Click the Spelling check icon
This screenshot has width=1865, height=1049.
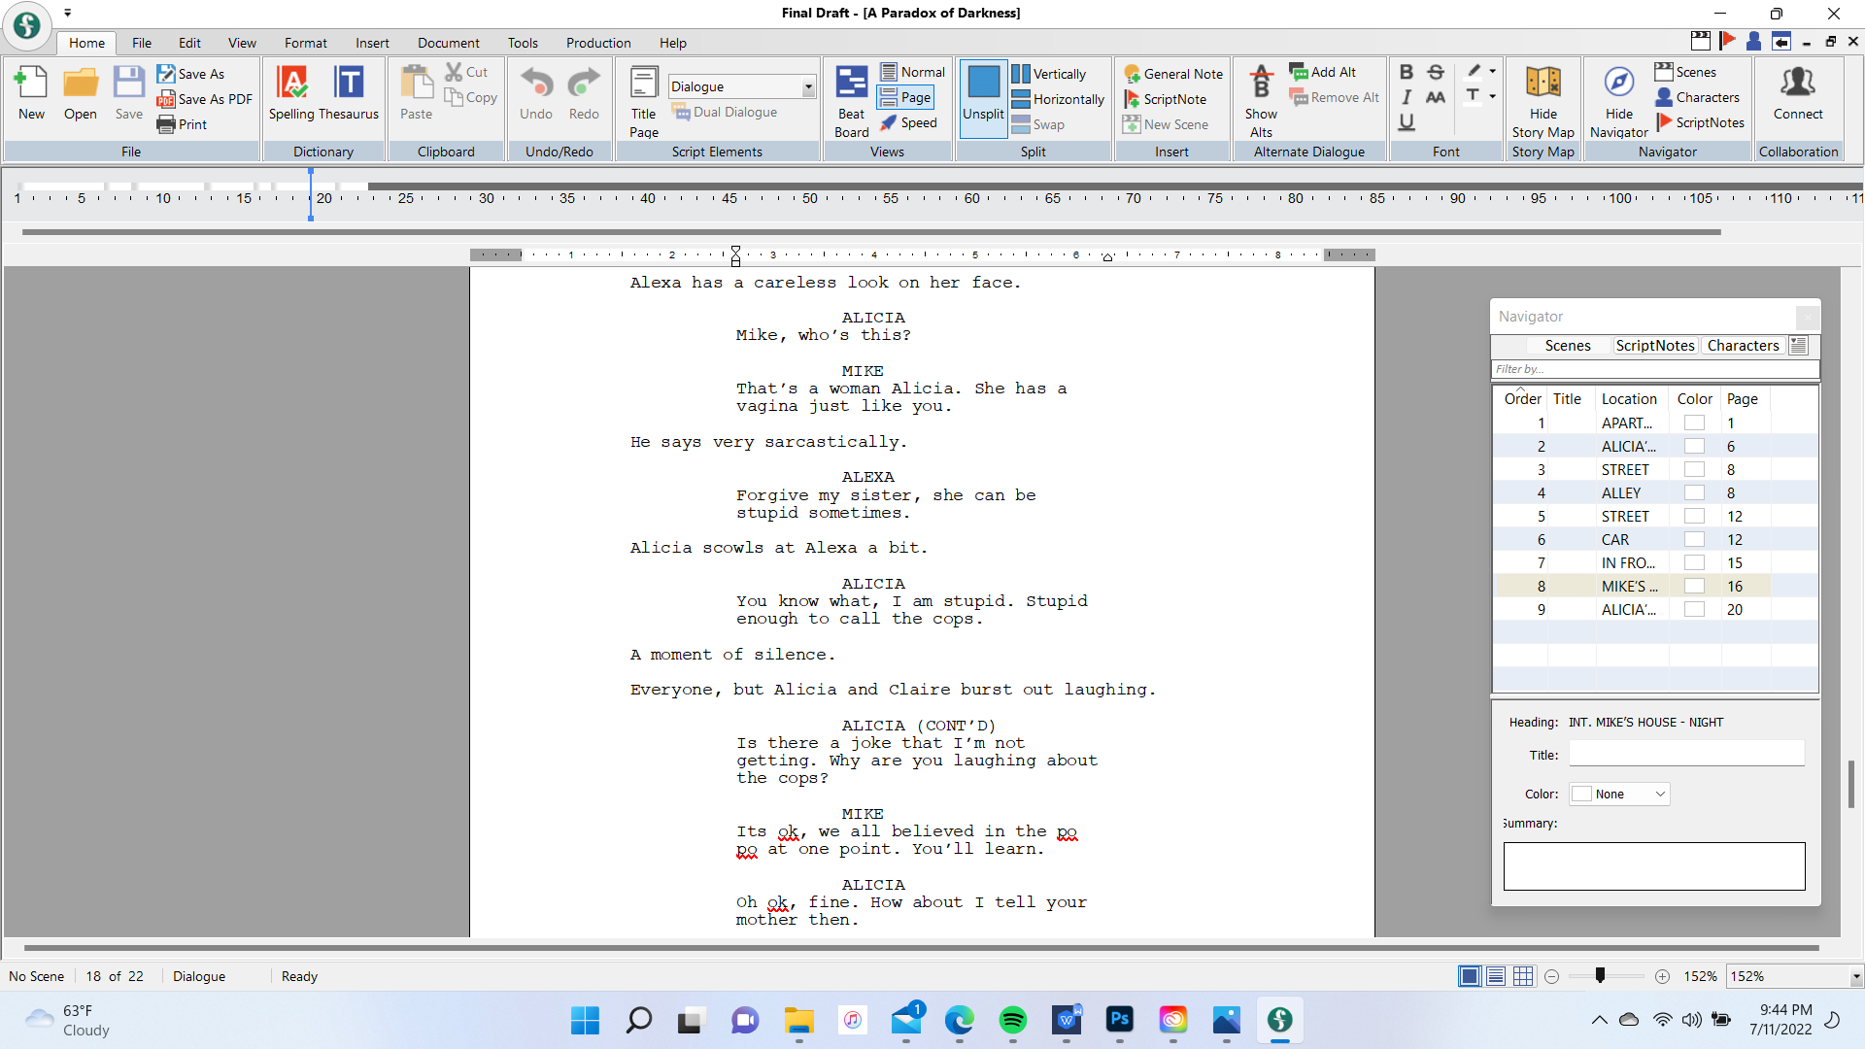pyautogui.click(x=291, y=84)
